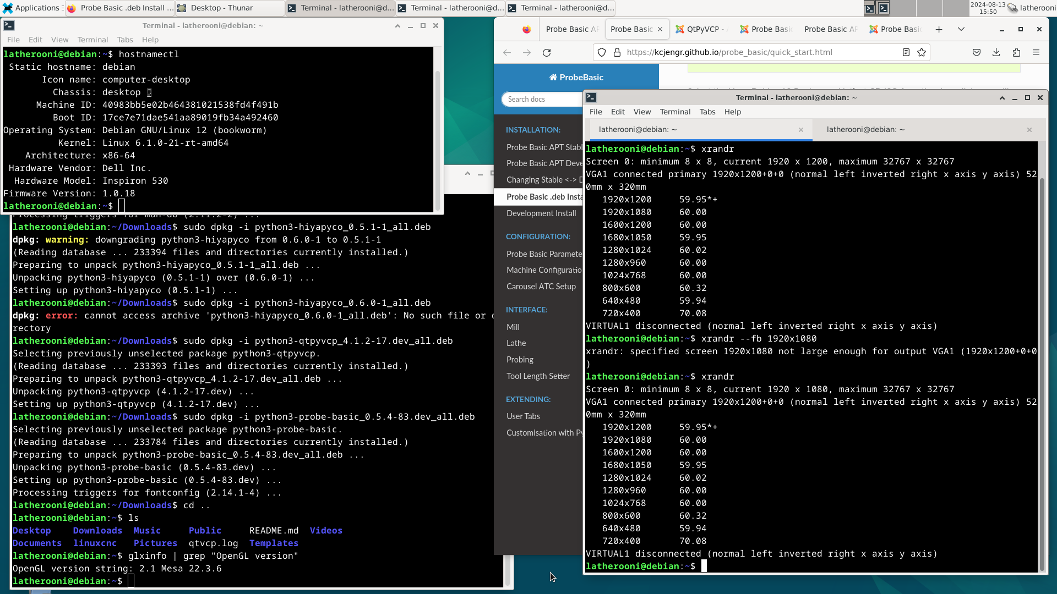Open Carousel ATC Setup sidebar link

pos(541,287)
